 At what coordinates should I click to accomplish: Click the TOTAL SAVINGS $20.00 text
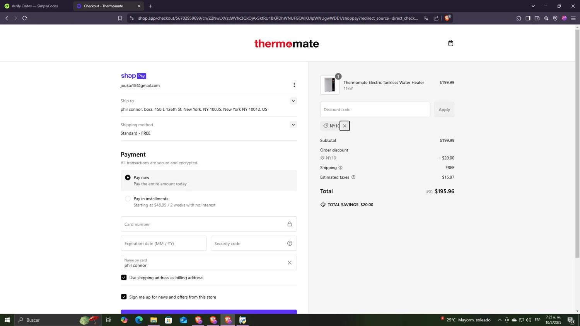350,205
